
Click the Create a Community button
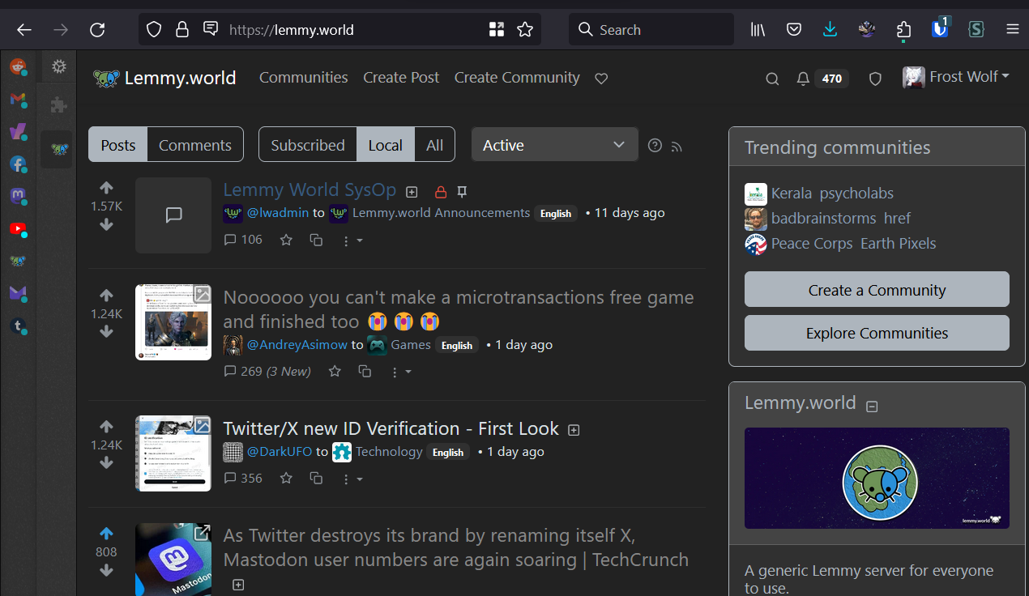click(877, 290)
